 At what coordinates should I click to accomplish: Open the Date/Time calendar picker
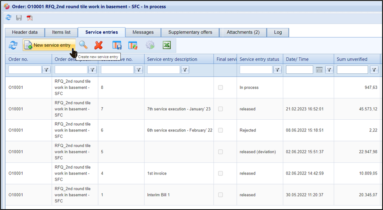[x=319, y=70]
